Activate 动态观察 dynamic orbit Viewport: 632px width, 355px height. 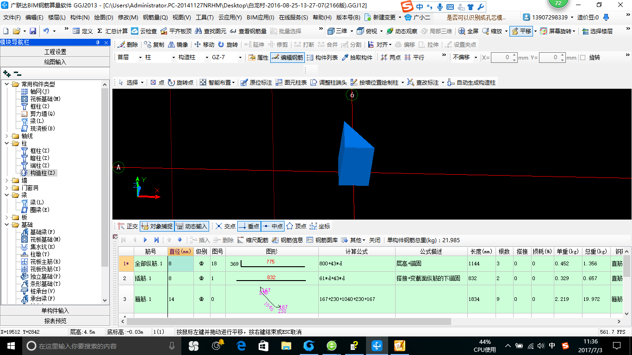tap(402, 31)
